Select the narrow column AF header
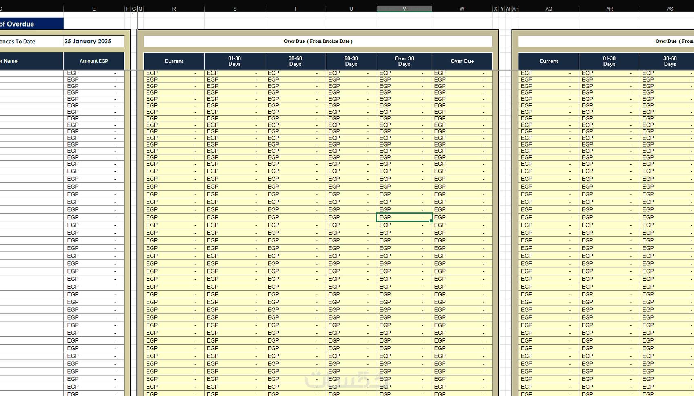Viewport: 694px width, 396px height. pos(509,9)
